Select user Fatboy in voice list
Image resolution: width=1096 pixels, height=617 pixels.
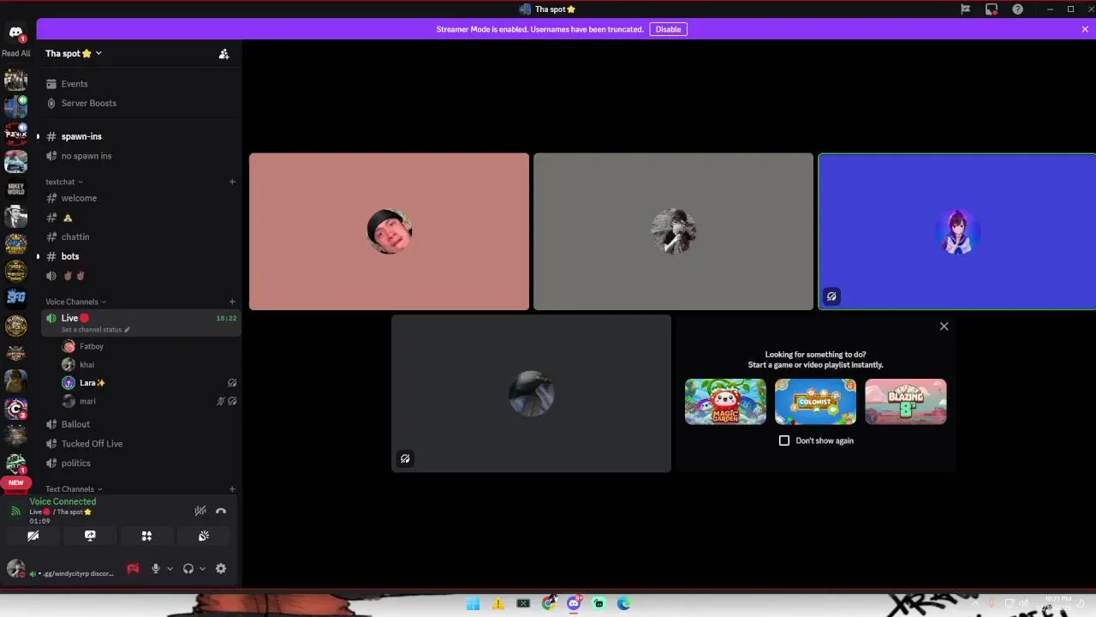pos(148,346)
